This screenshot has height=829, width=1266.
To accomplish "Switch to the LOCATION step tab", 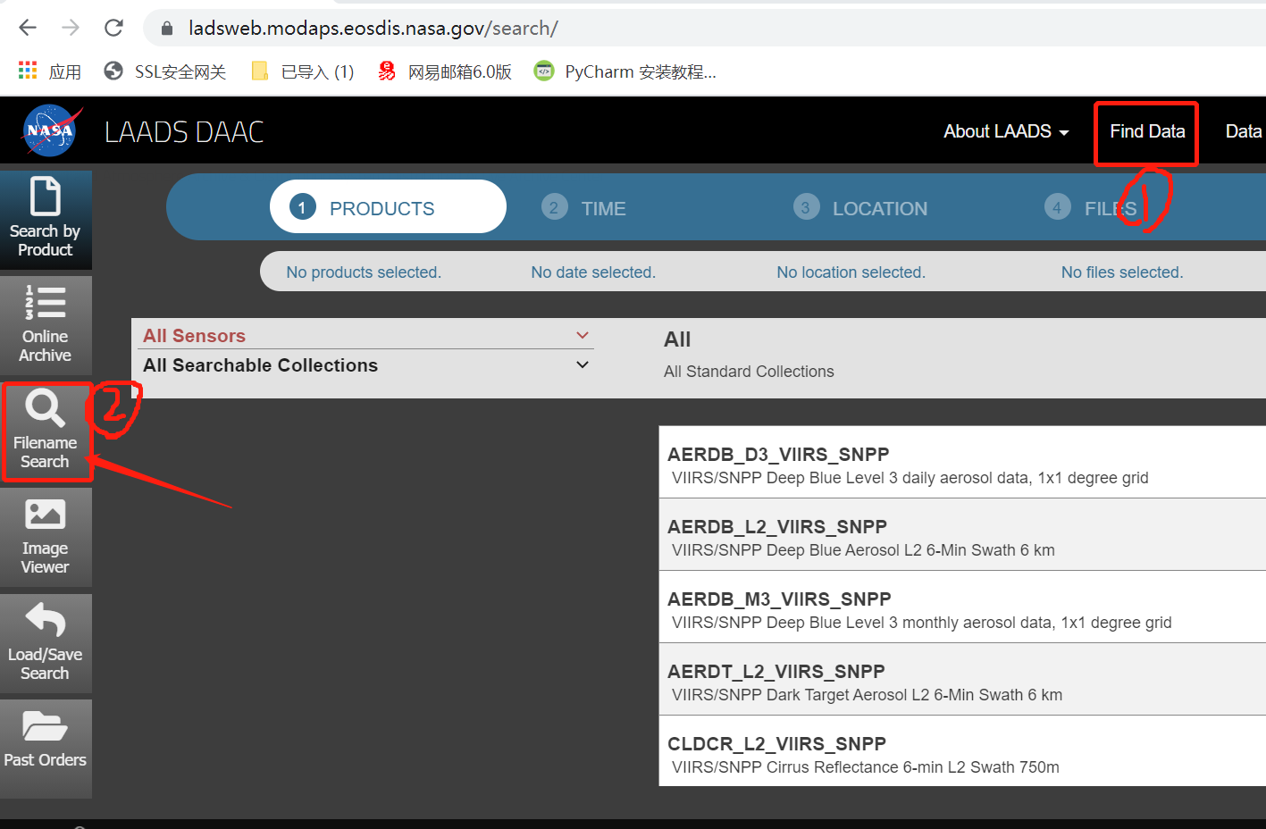I will coord(860,207).
